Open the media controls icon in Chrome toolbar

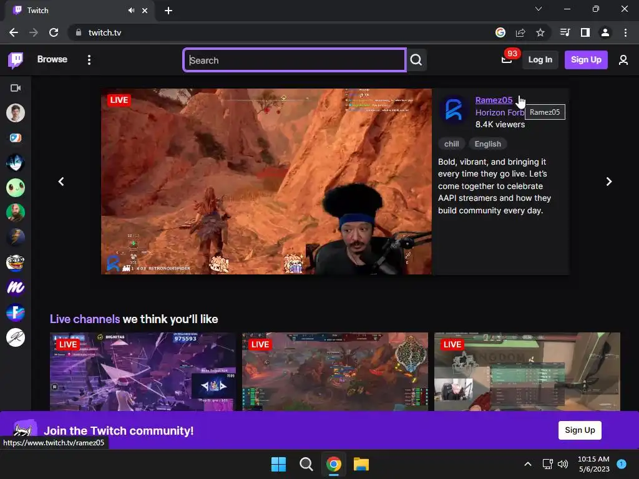pyautogui.click(x=565, y=32)
